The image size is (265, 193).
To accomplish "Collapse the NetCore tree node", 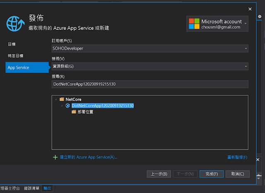I will point(56,99).
